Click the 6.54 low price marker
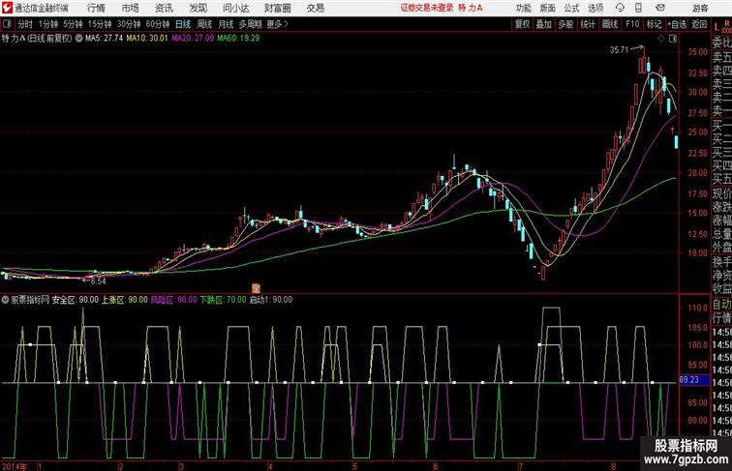This screenshot has height=471, width=732. [98, 281]
